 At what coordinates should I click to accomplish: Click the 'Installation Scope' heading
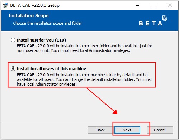(29, 16)
